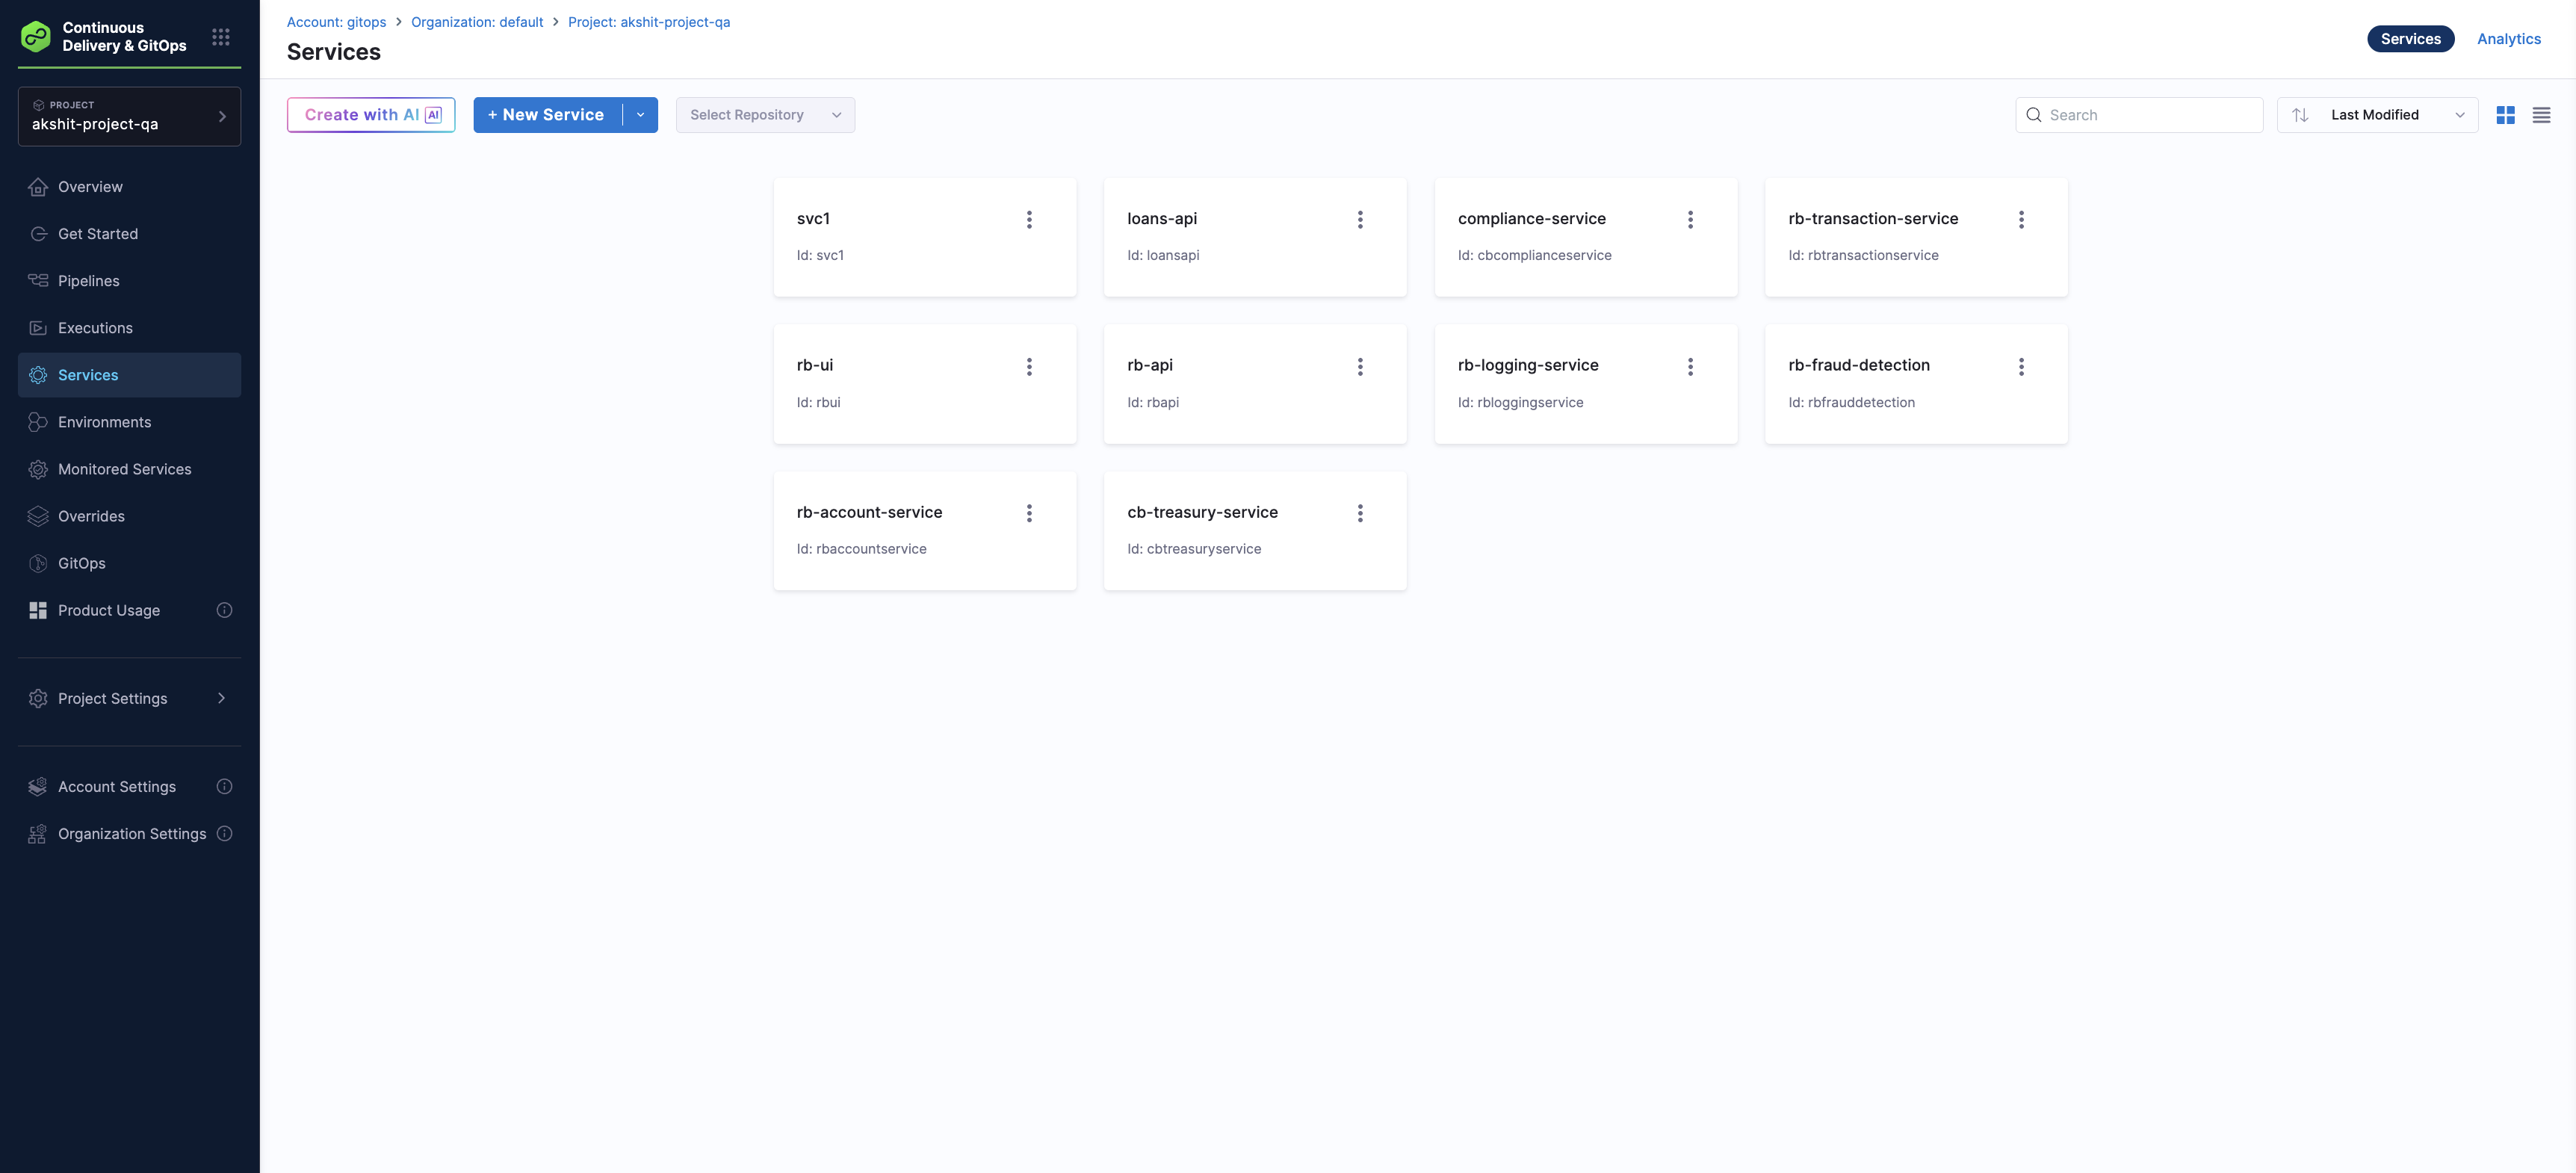Viewport: 2576px width, 1173px height.
Task: Open options menu for rb-fraud-detection card
Action: (x=2021, y=366)
